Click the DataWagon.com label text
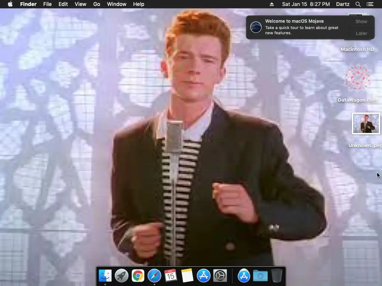This screenshot has width=382, height=286. point(357,100)
